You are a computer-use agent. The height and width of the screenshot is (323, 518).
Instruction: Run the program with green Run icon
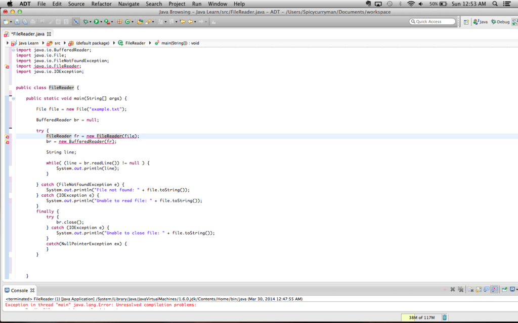[96, 22]
